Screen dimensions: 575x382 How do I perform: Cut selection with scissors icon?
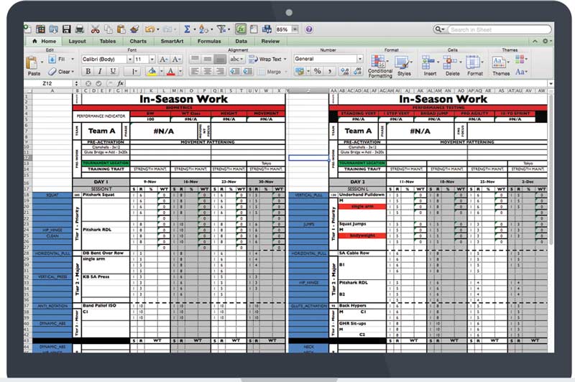(95, 29)
